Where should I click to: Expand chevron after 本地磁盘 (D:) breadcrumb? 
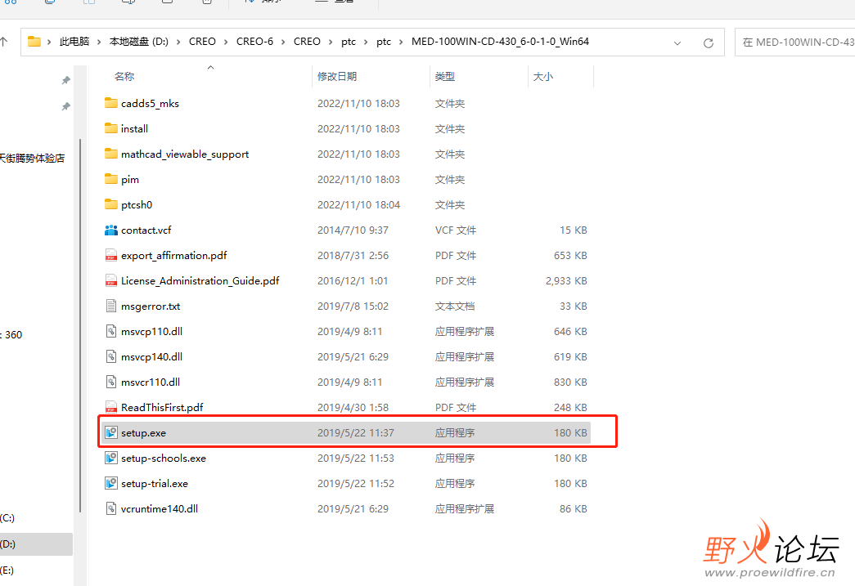pos(178,42)
